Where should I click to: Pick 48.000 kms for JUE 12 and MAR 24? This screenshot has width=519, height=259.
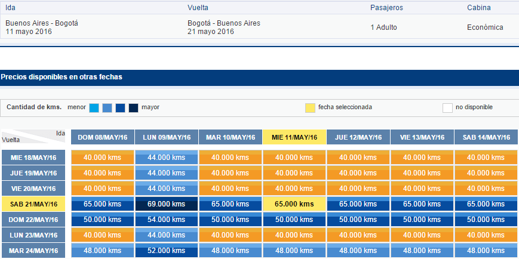[358, 251]
